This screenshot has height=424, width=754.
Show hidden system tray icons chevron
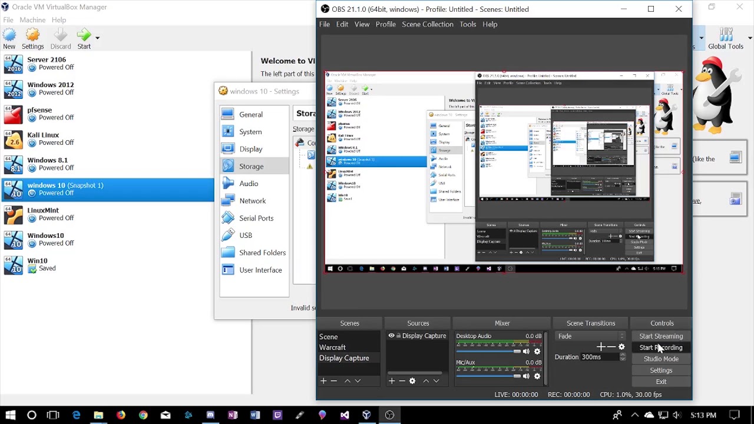[635, 415]
